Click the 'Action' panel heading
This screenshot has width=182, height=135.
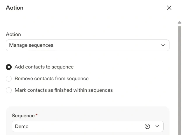(x=15, y=8)
